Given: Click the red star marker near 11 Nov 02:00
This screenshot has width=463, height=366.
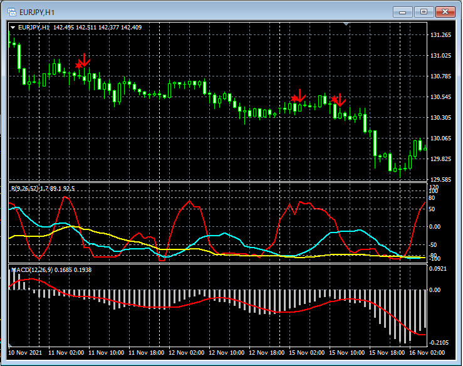Looking at the screenshot, I should pyautogui.click(x=79, y=65).
